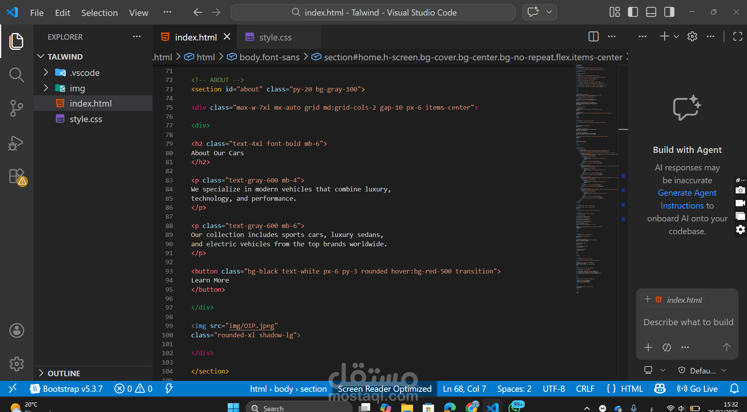Open Default approvals dropdown

(703, 370)
